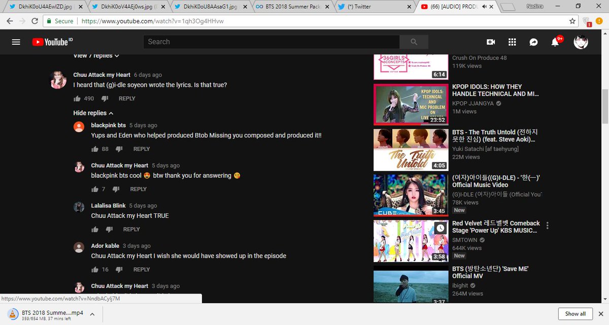
Task: Go back in browser history
Action: point(9,21)
